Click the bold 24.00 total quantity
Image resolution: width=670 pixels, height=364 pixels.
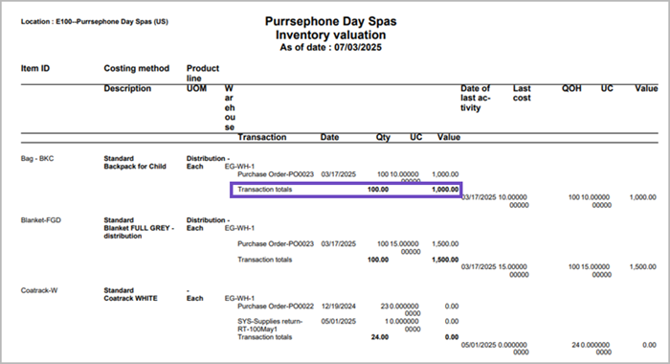380,337
